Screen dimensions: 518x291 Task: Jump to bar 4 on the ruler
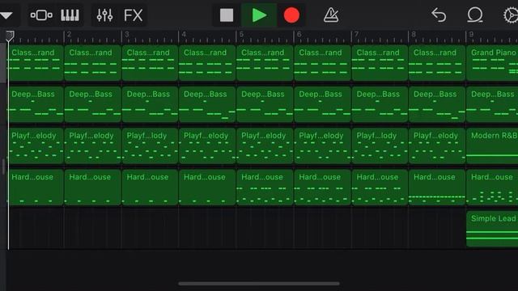point(184,34)
